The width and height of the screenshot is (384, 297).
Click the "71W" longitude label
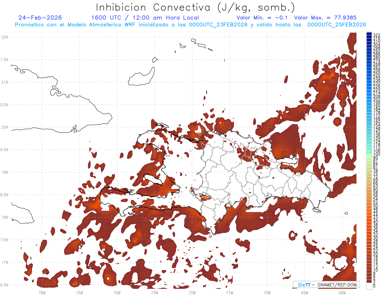pos(229,292)
